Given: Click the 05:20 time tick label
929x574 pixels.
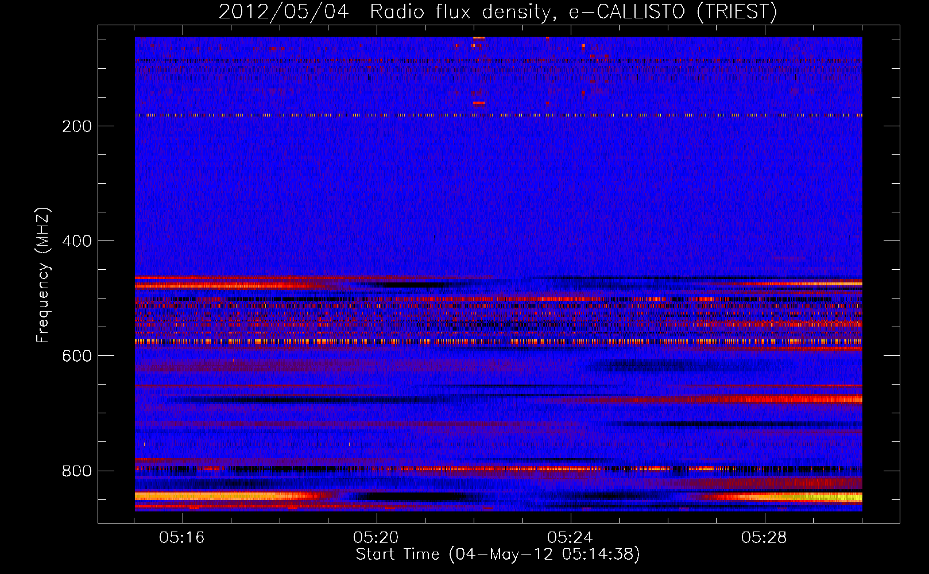Looking at the screenshot, I should (376, 538).
